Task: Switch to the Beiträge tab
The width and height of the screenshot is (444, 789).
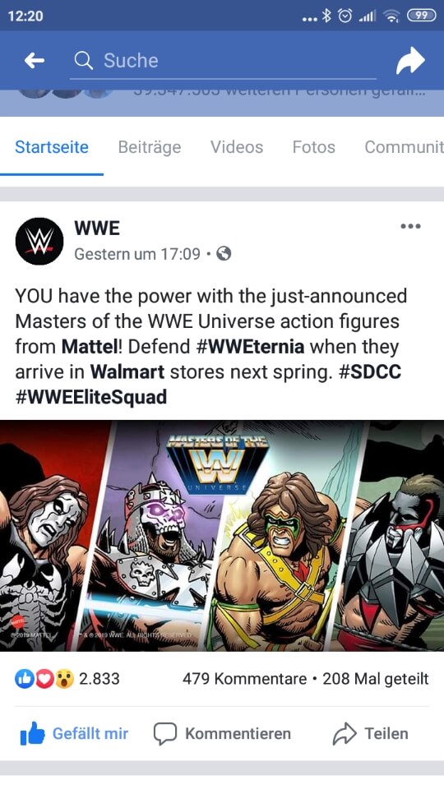Action: (x=150, y=147)
